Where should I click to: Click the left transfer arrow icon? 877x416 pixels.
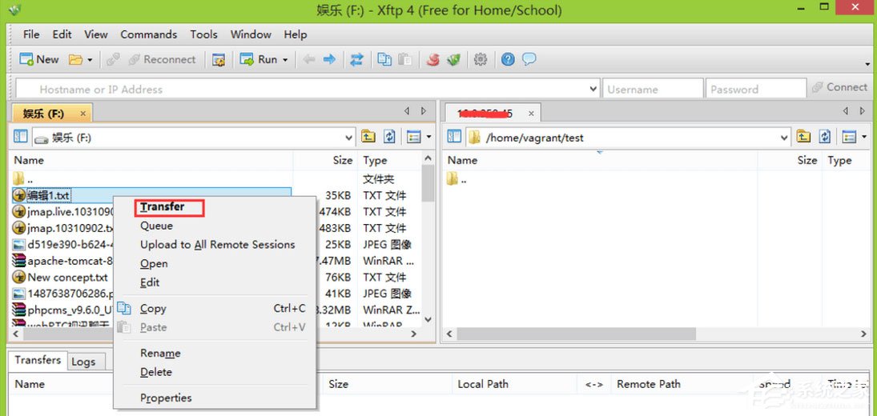pos(308,59)
